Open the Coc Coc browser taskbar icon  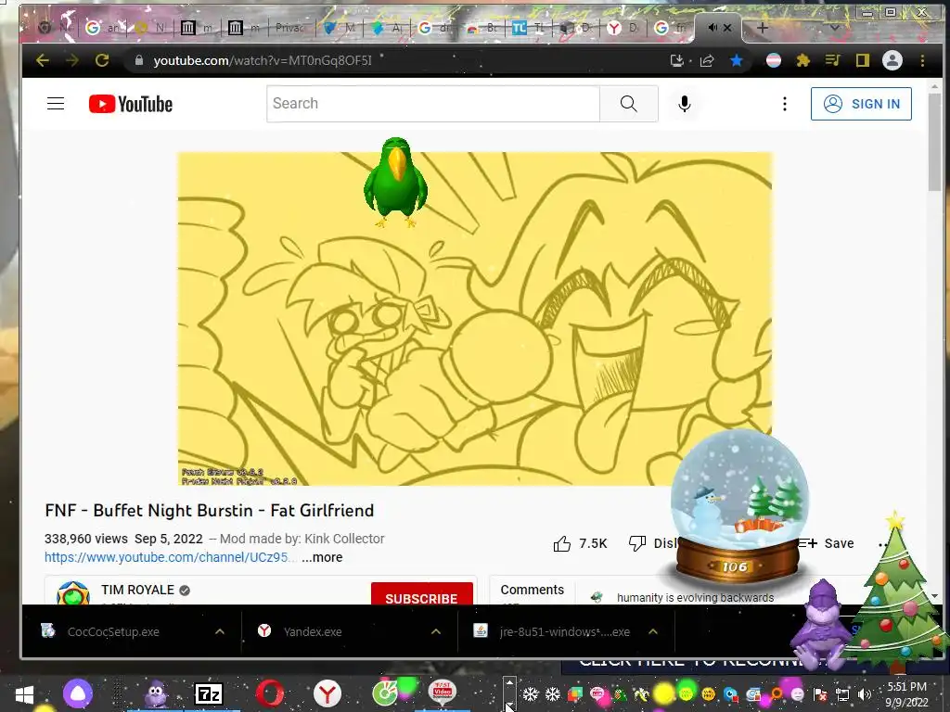point(385,693)
